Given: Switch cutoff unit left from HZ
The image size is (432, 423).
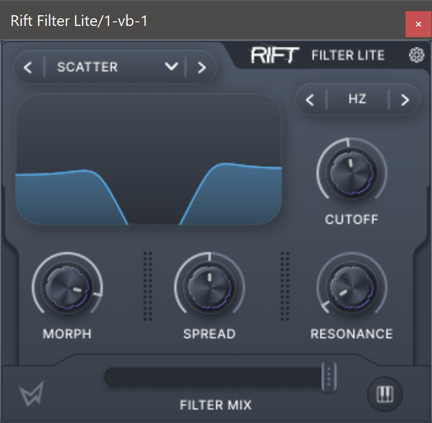Looking at the screenshot, I should pos(310,100).
